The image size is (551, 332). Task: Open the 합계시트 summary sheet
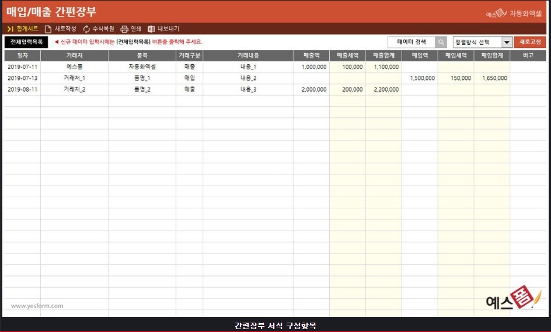coord(23,29)
